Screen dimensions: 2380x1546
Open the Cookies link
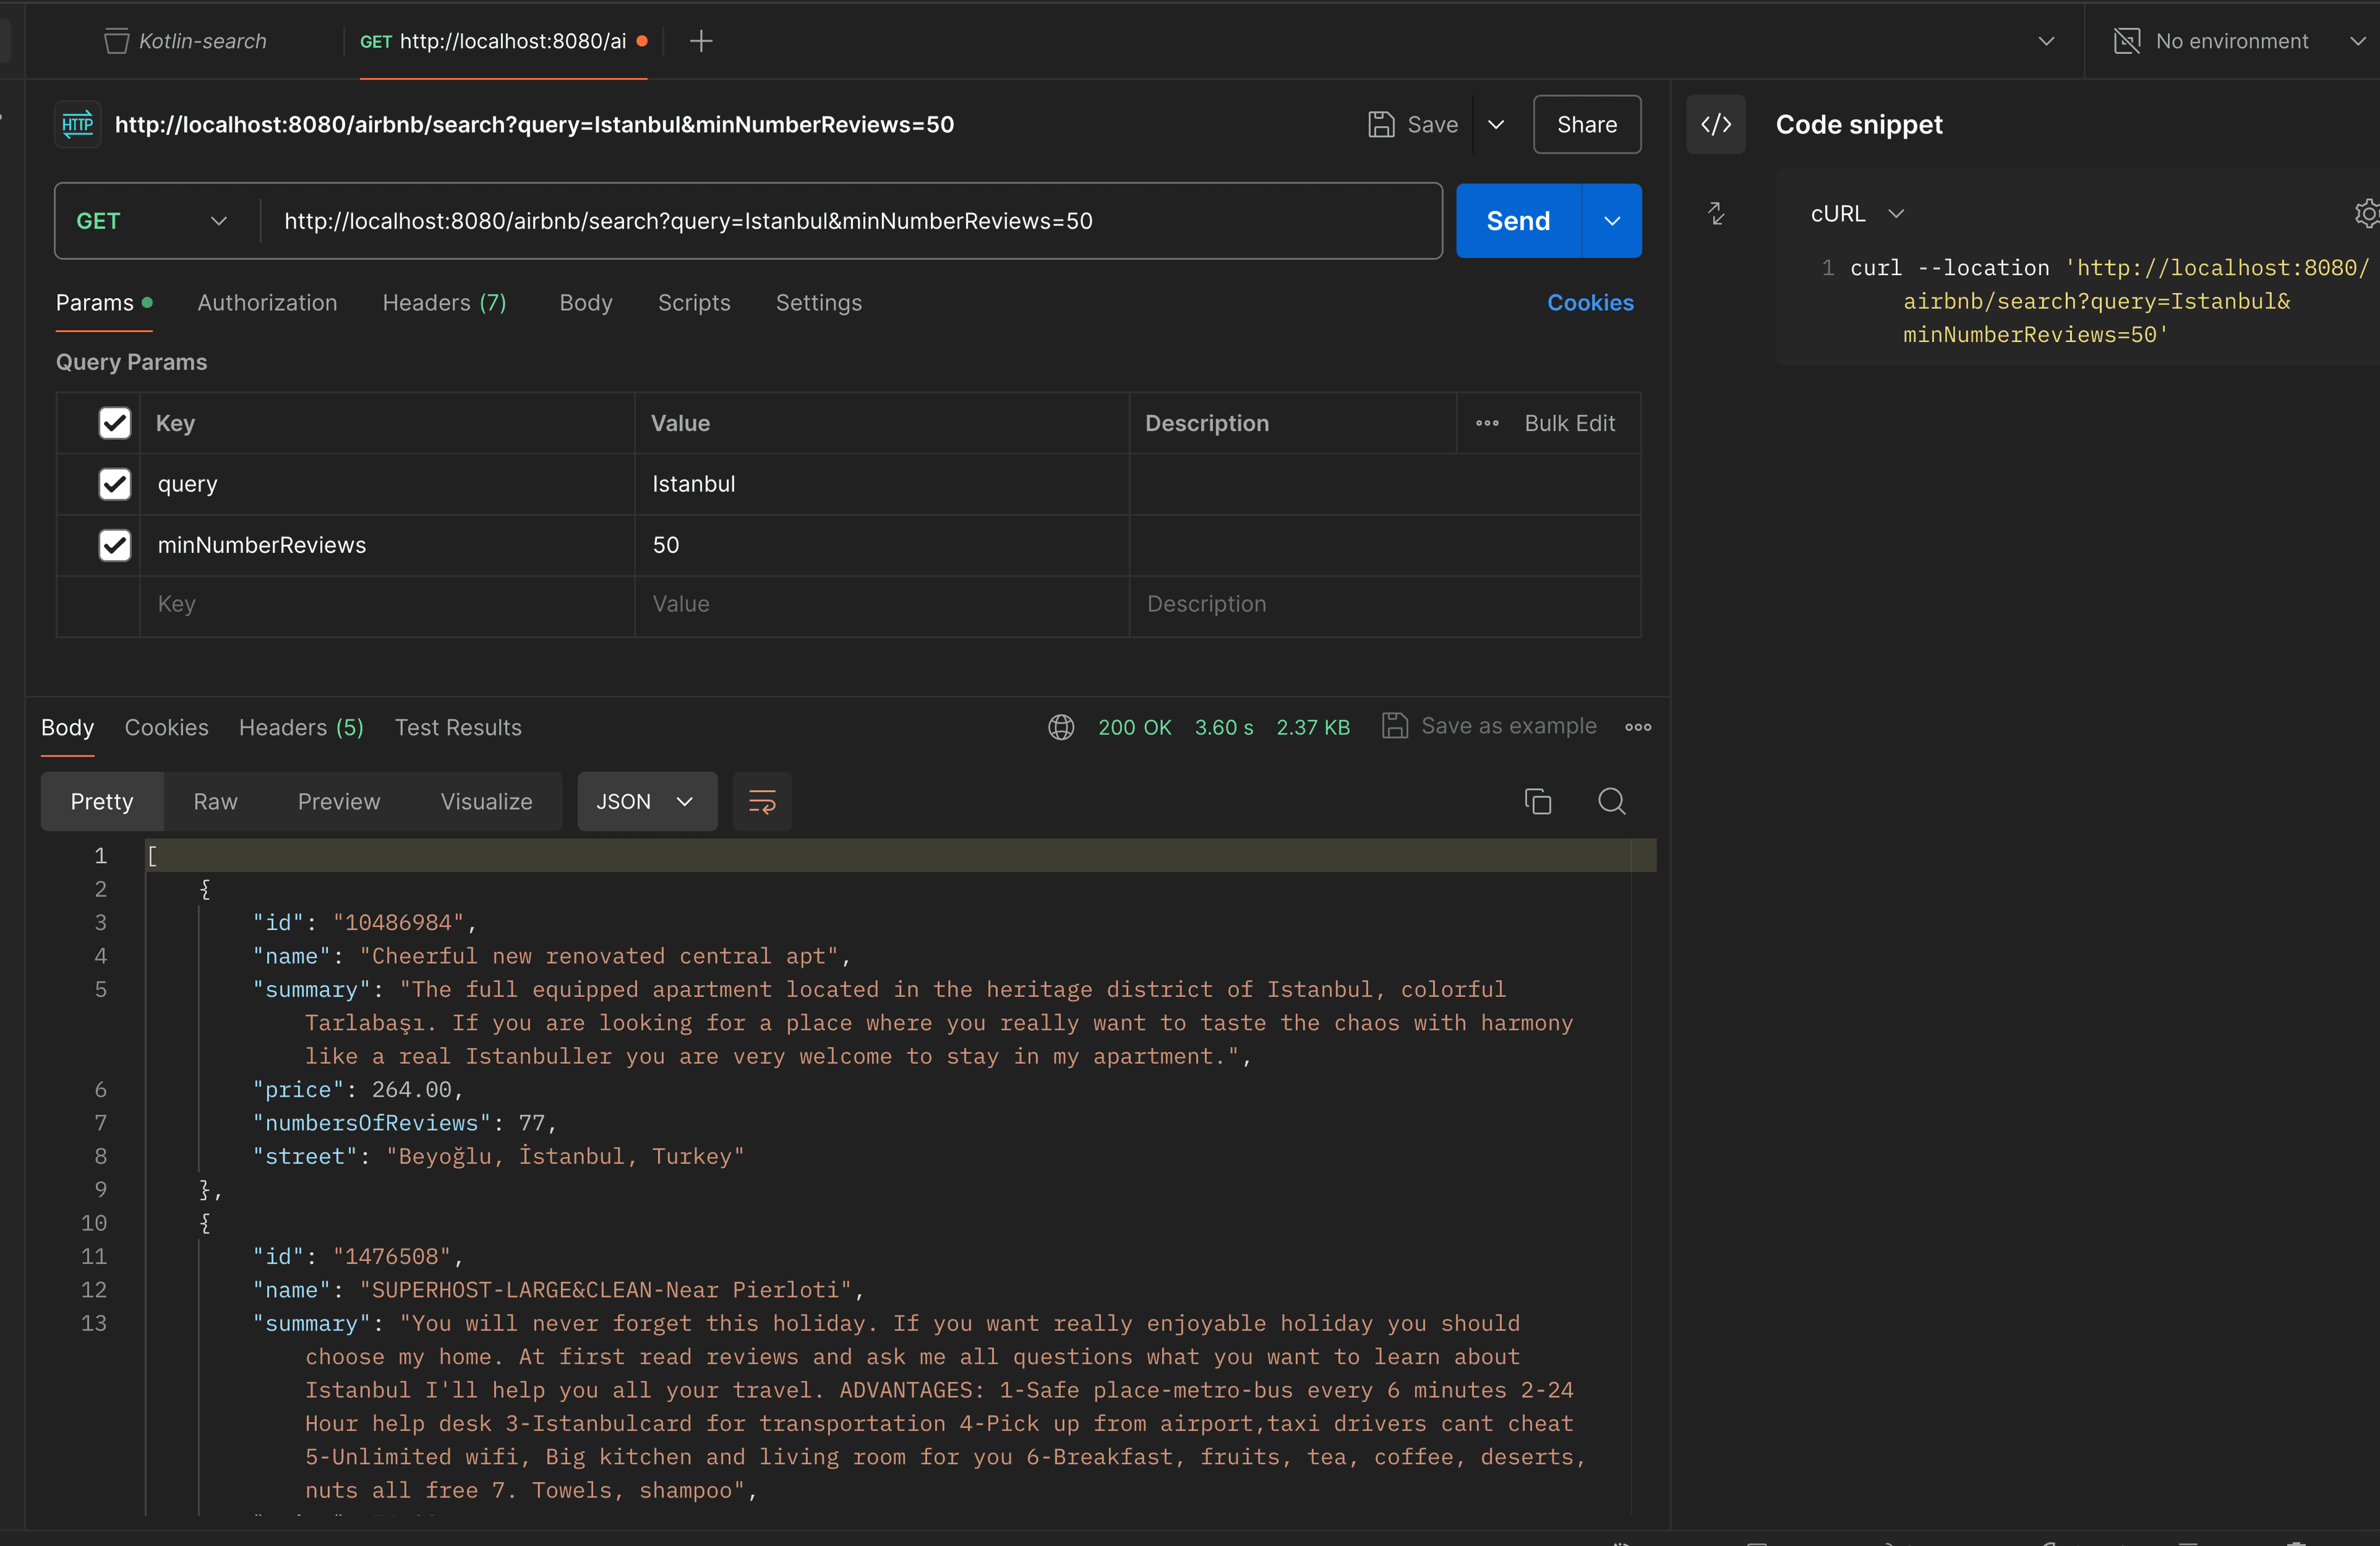(1590, 302)
